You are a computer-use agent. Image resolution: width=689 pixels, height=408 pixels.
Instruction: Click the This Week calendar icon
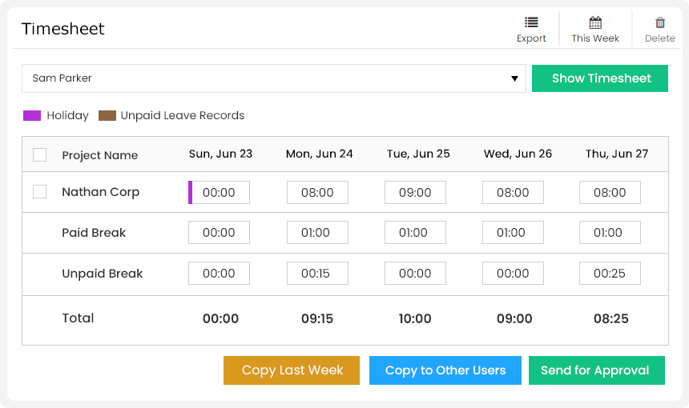pyautogui.click(x=595, y=22)
